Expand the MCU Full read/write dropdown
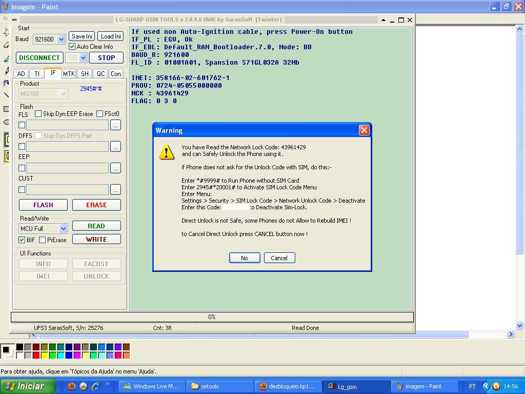The image size is (525, 394). (63, 229)
